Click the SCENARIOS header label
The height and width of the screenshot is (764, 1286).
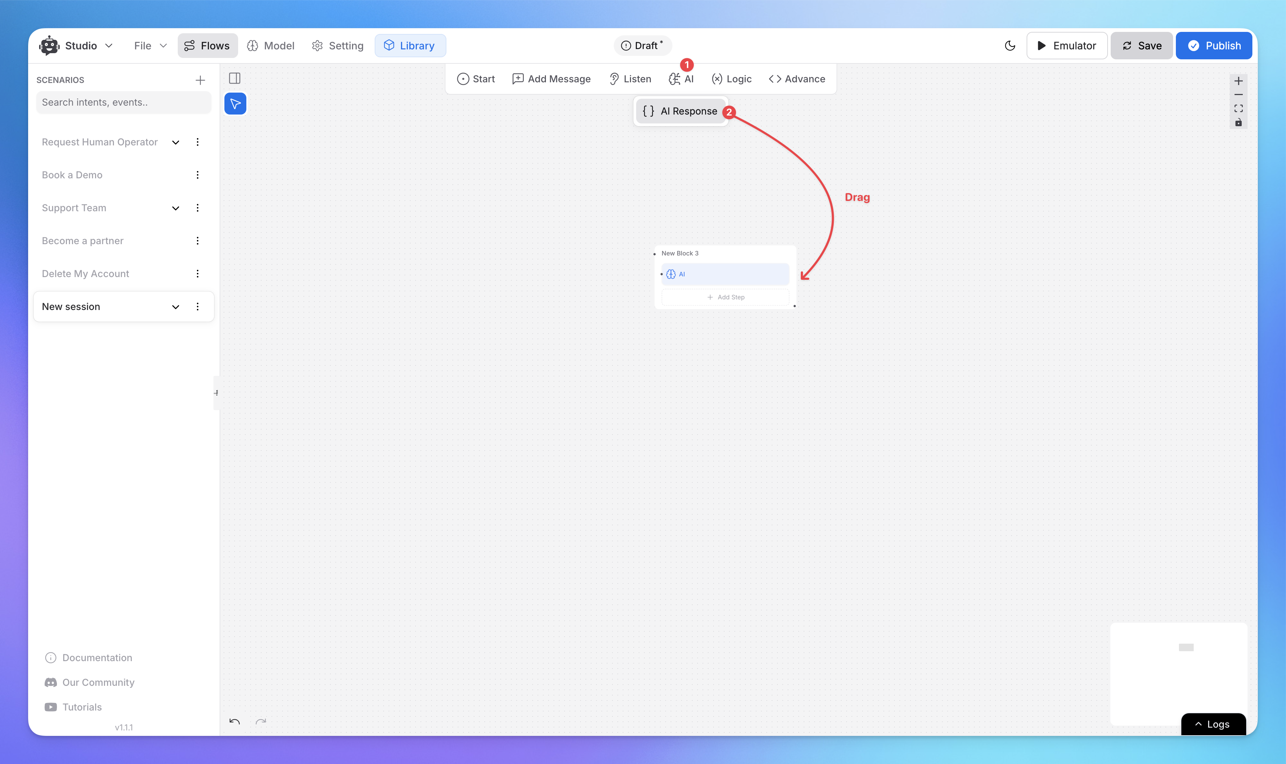[x=60, y=80]
